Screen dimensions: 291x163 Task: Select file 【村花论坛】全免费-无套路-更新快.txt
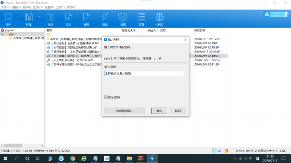(75, 43)
